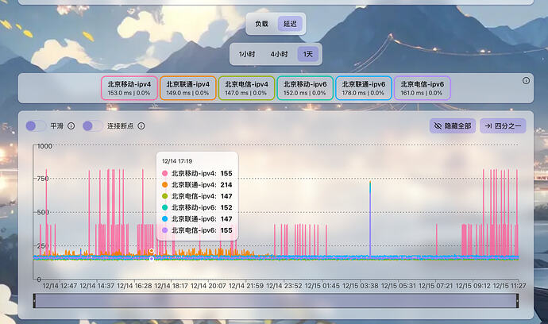Click orange data point marker on chart
548x324 pixels.
pyautogui.click(x=152, y=251)
